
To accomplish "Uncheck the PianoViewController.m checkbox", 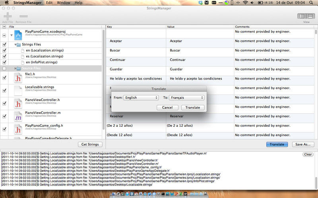I will click(4, 116).
